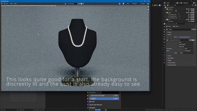197x111 pixels.
Task: Click the ViewLayer name field at top right
Action: click(188, 3)
